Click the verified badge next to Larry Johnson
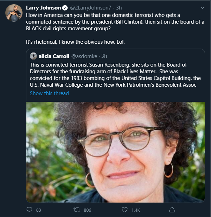The image size is (211, 217). click(x=65, y=8)
